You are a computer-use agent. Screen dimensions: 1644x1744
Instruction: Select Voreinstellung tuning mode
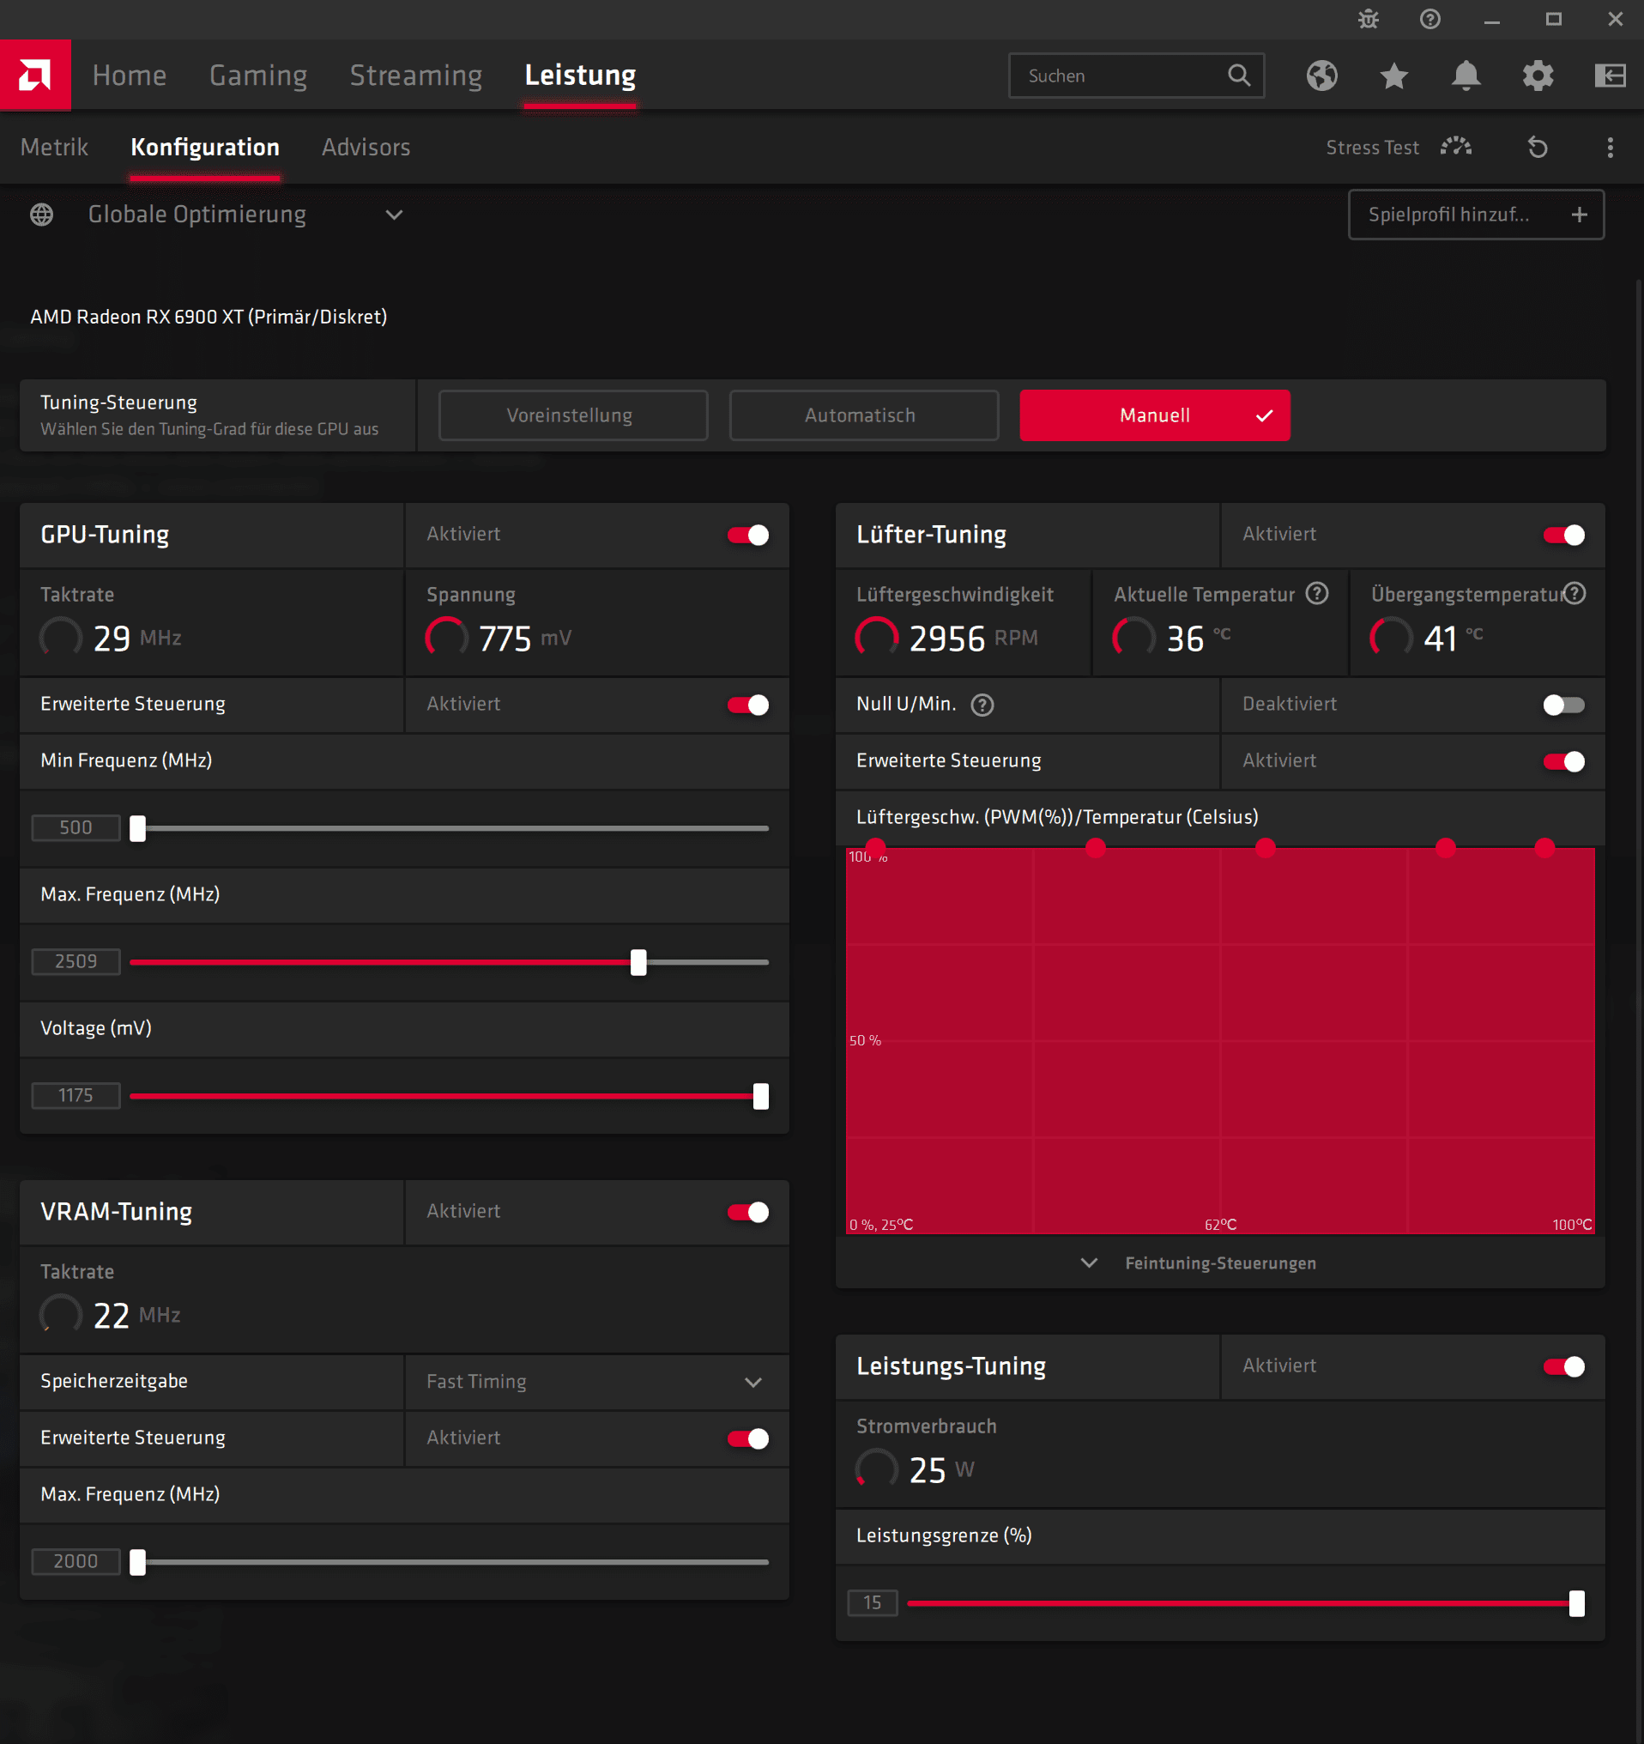tap(572, 415)
